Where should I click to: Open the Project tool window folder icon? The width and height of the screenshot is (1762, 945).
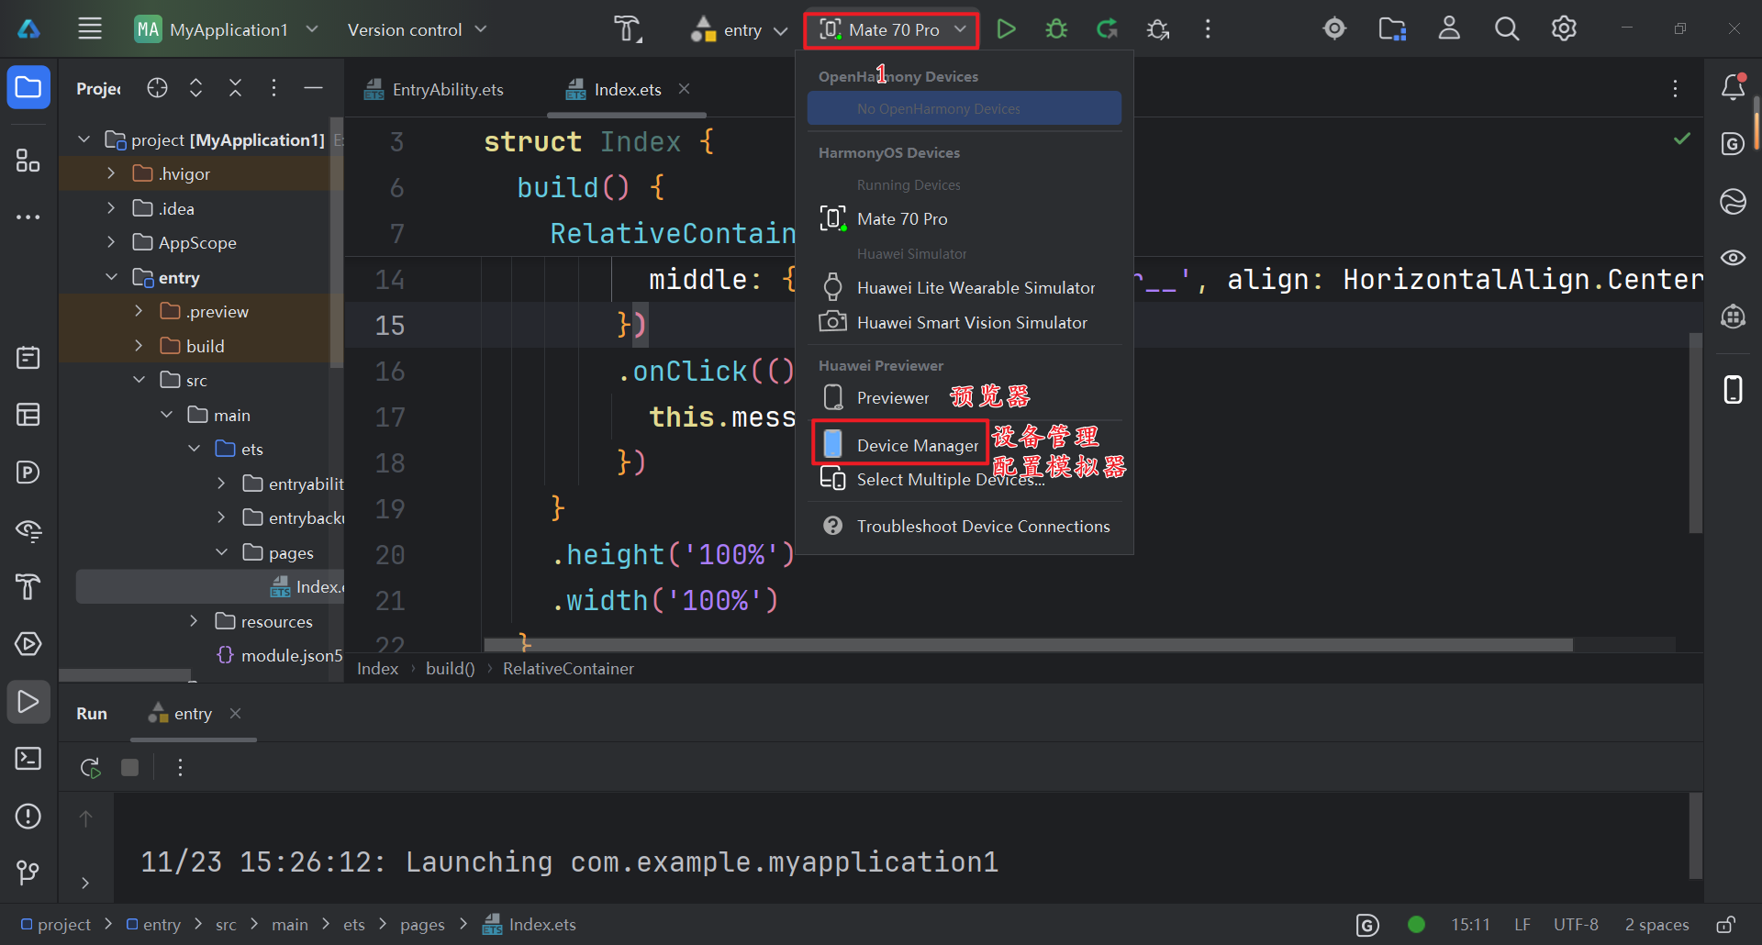28,87
